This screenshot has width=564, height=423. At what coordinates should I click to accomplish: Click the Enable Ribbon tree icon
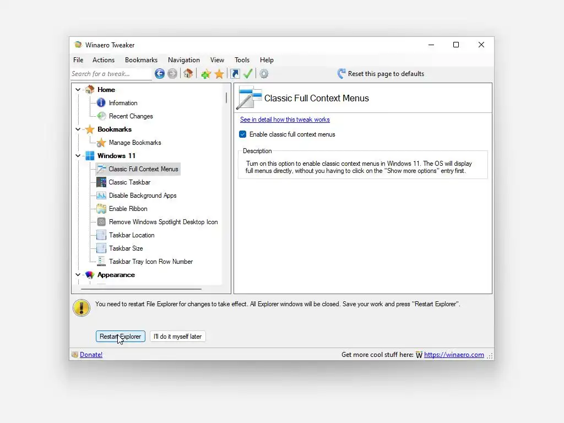point(101,209)
